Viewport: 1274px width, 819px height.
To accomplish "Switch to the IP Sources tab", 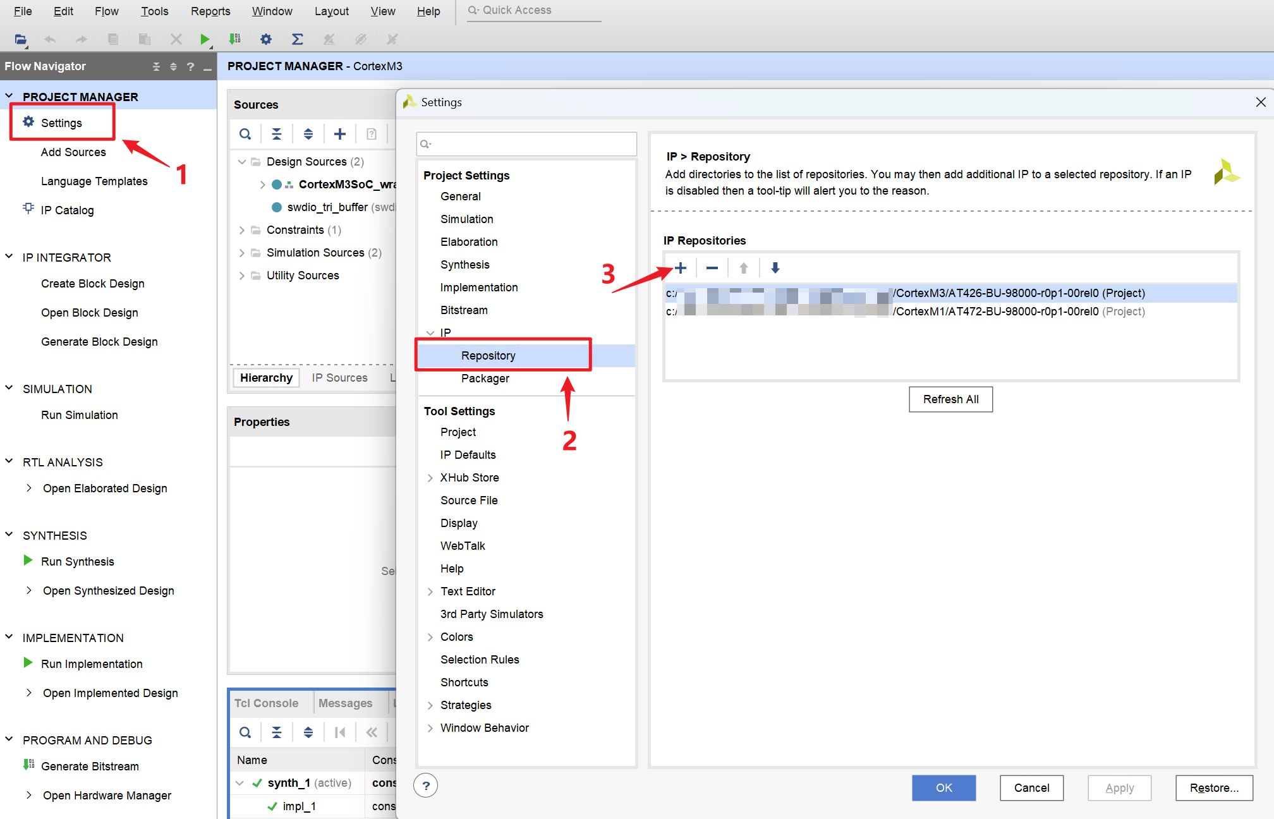I will click(x=339, y=377).
